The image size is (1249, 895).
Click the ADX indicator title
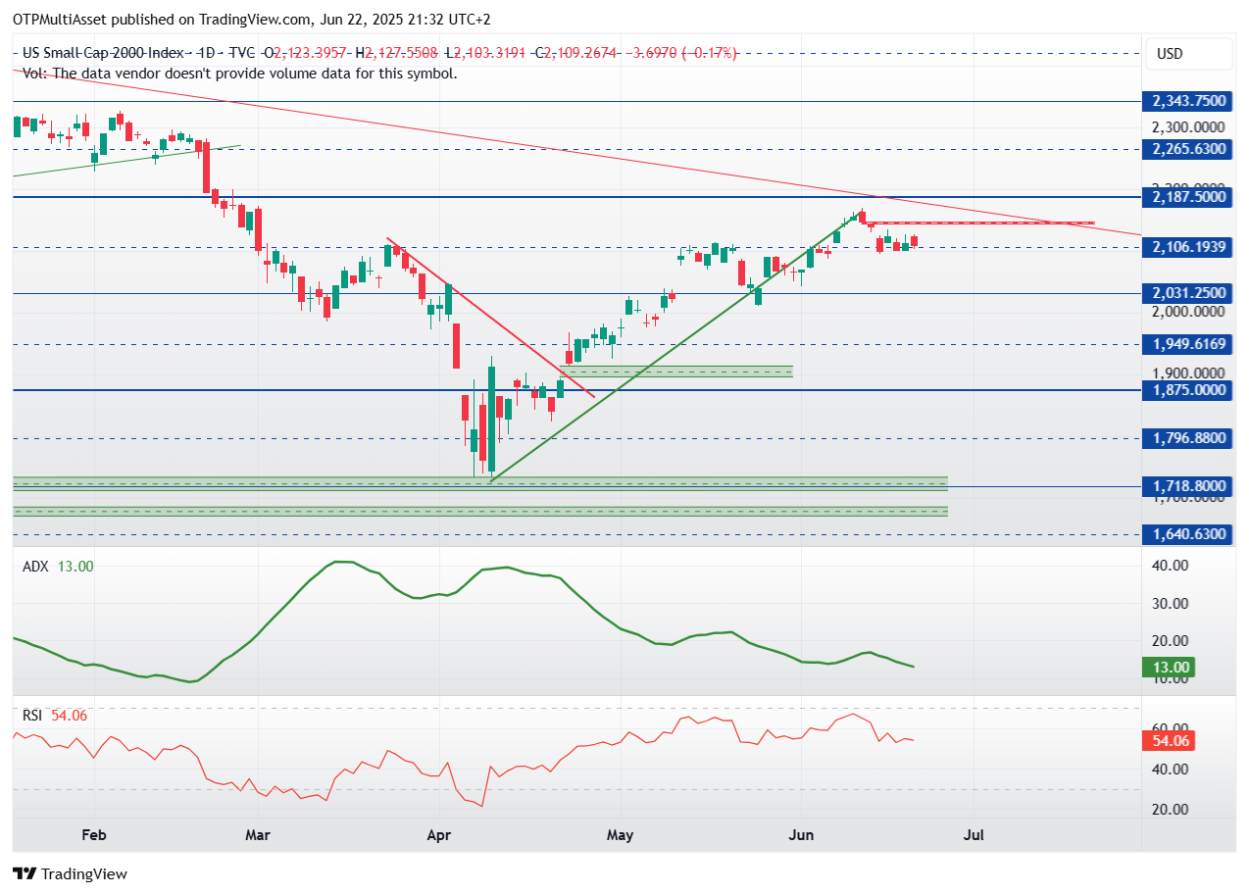click(35, 567)
